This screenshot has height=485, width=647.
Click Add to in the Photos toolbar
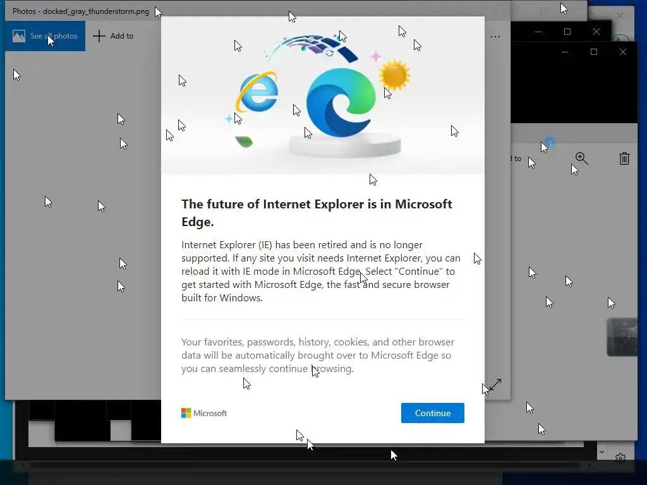(x=114, y=36)
